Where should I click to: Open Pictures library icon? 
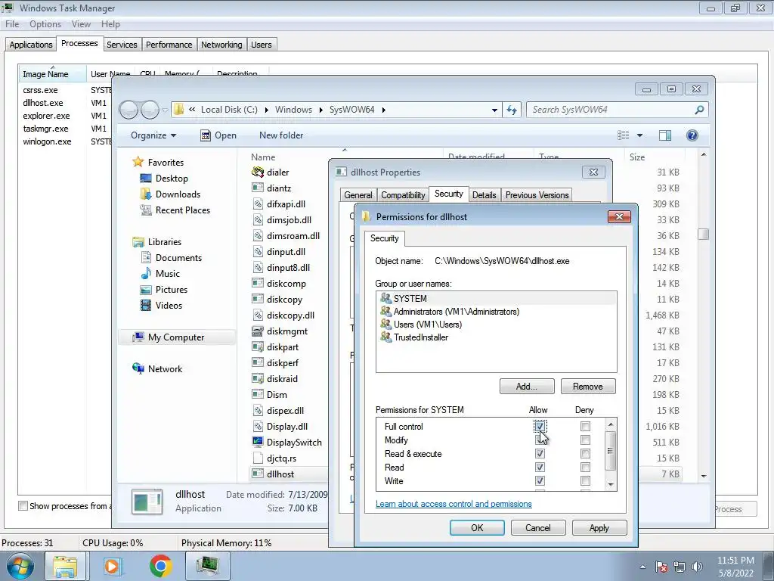pos(146,290)
